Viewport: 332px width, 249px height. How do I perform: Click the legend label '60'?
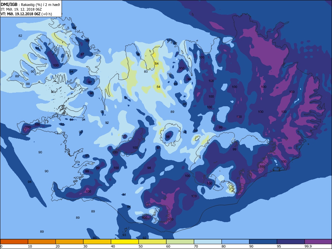(x=168, y=246)
